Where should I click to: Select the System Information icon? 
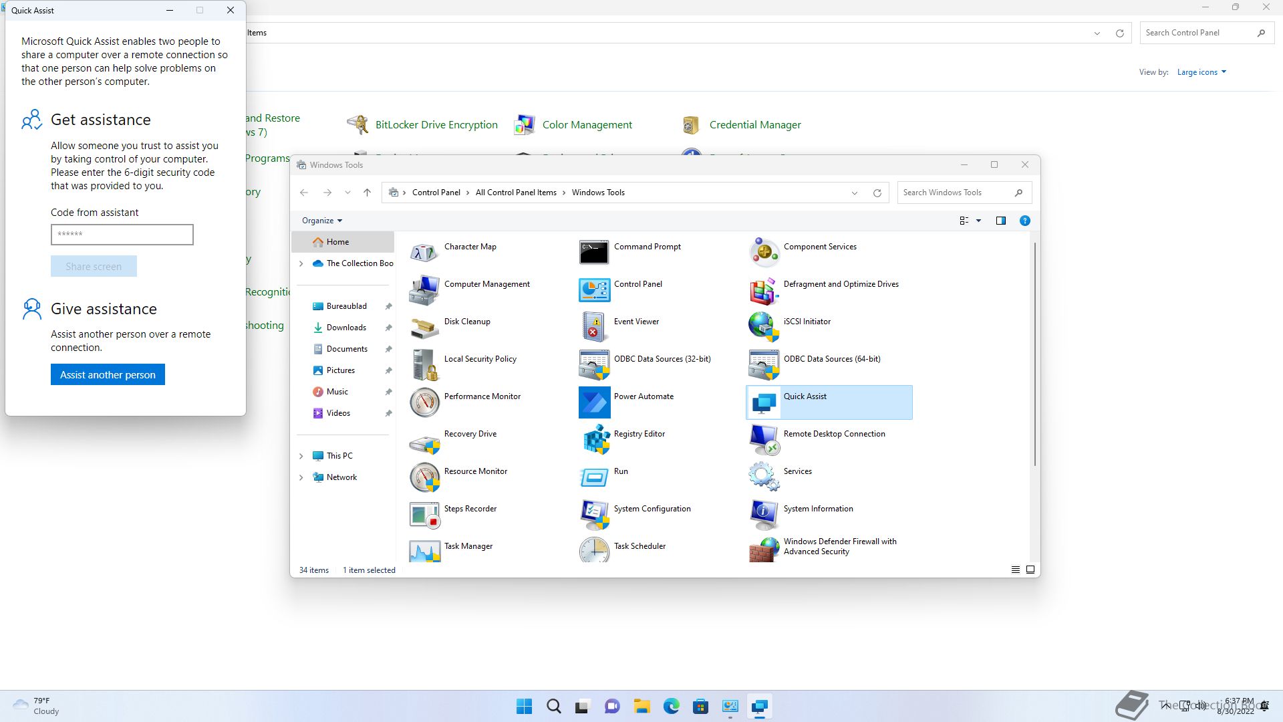click(764, 515)
